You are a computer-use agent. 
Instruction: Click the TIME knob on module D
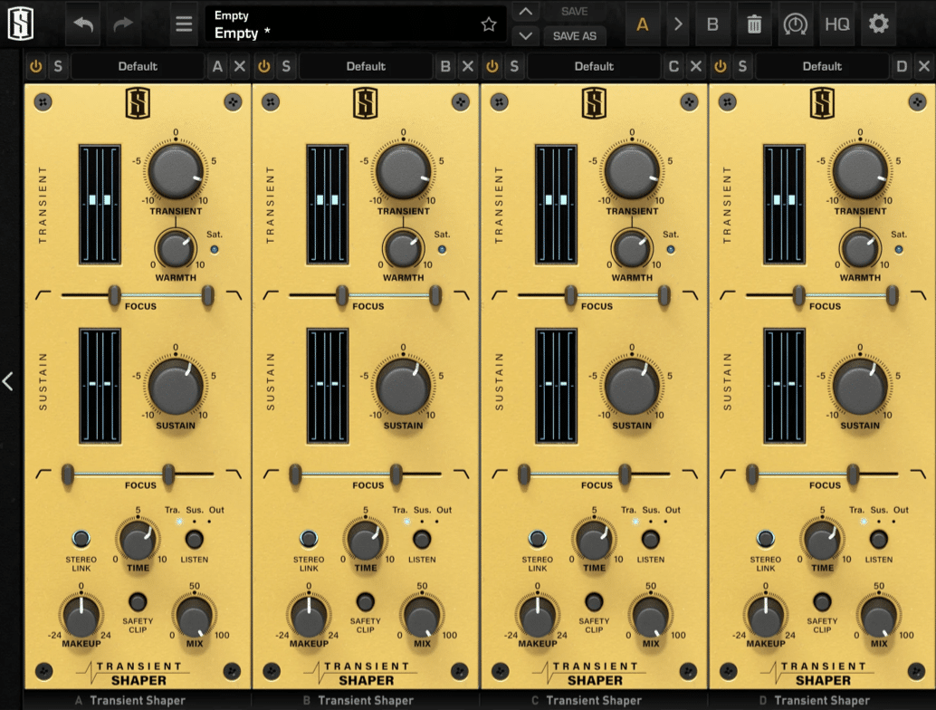[822, 539]
